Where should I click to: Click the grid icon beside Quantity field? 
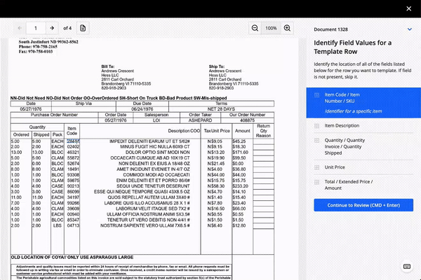pos(317,141)
